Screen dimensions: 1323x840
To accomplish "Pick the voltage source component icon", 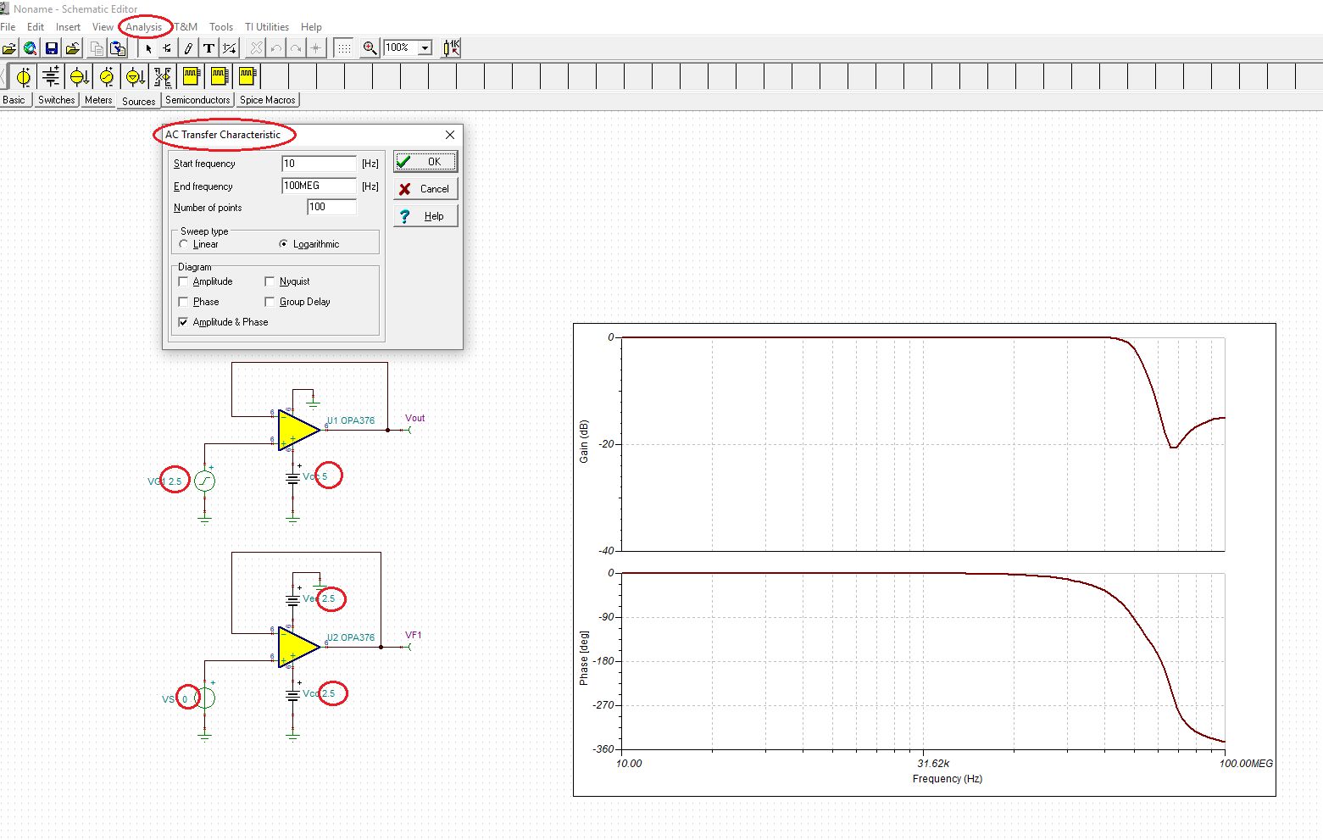I will click(24, 77).
